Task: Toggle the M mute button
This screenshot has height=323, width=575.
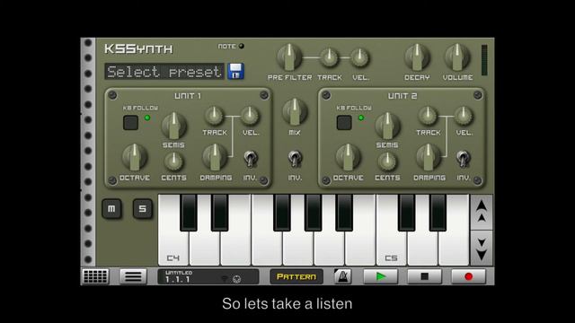Action: click(111, 209)
